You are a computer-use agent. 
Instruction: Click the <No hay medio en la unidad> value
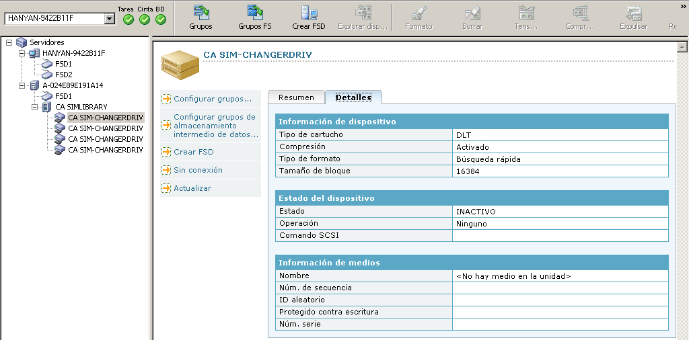(513, 276)
